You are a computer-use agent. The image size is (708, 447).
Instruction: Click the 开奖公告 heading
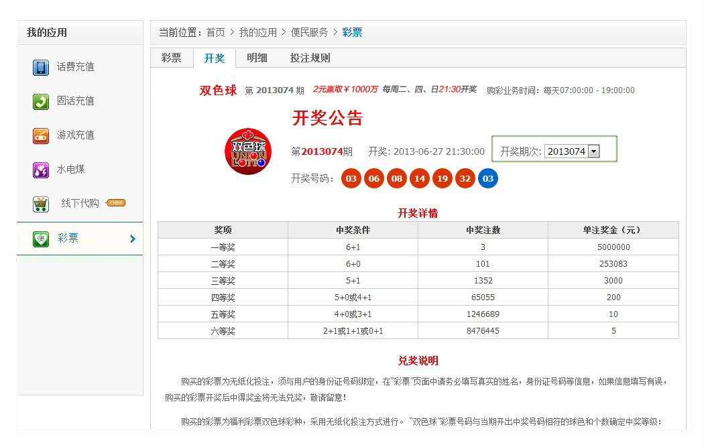tap(327, 118)
